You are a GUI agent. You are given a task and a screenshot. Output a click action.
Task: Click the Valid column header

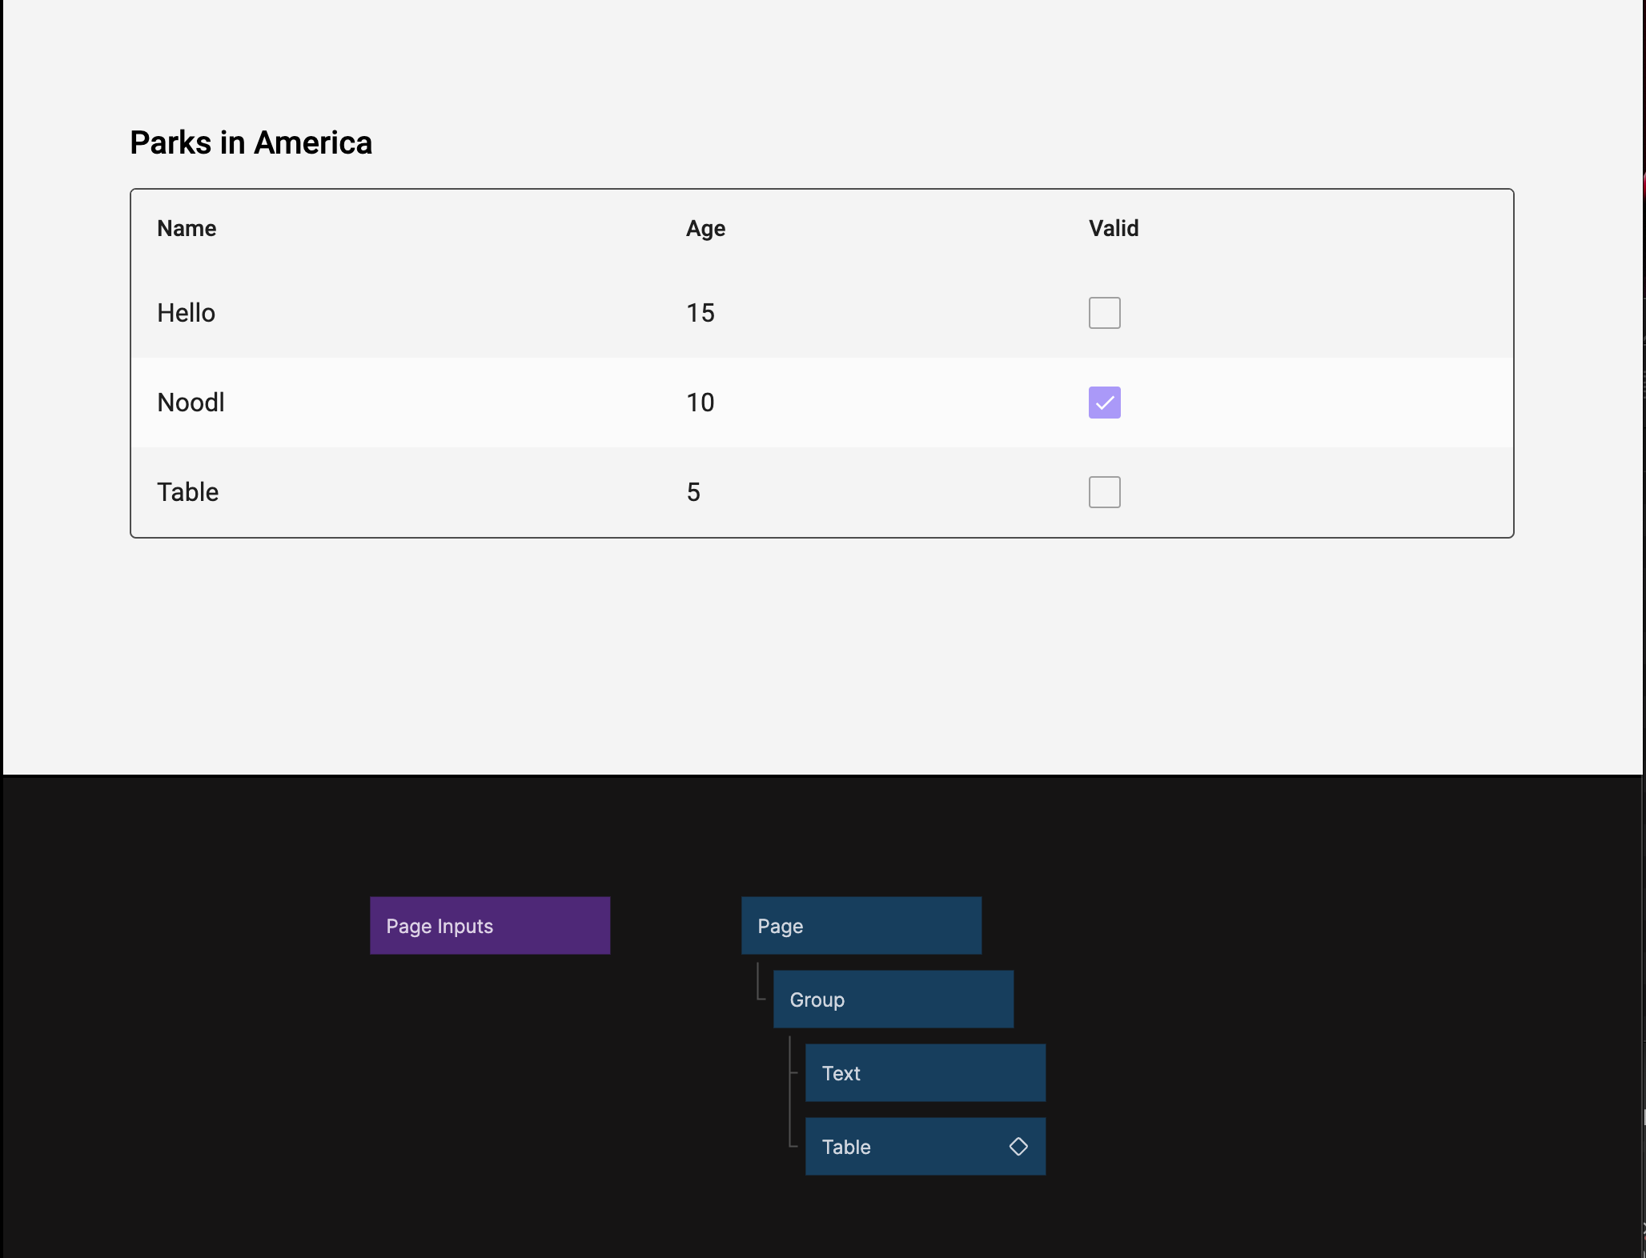1113,229
